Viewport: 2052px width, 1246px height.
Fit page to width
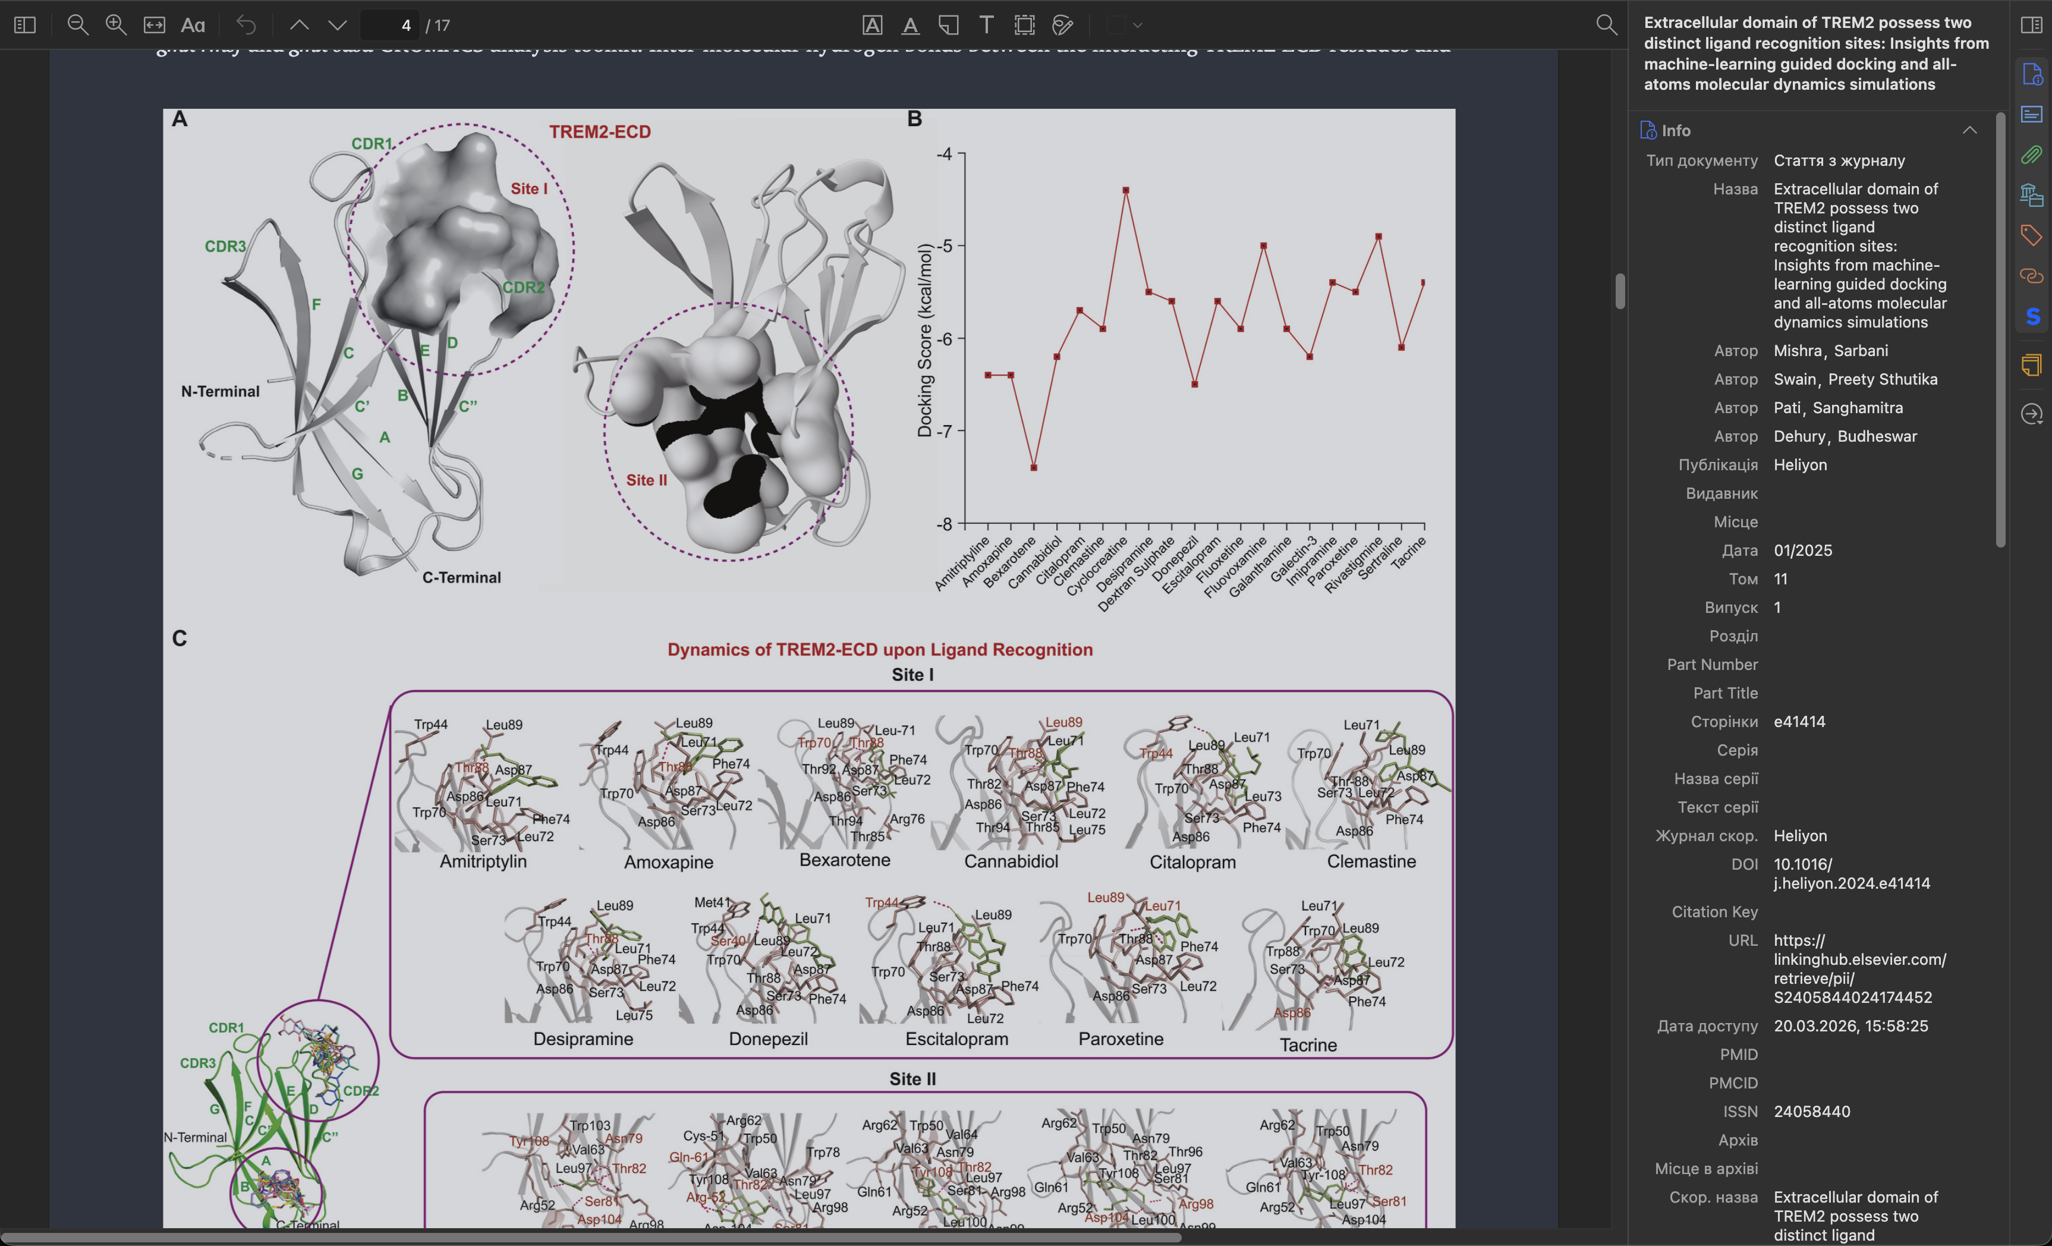(x=154, y=25)
